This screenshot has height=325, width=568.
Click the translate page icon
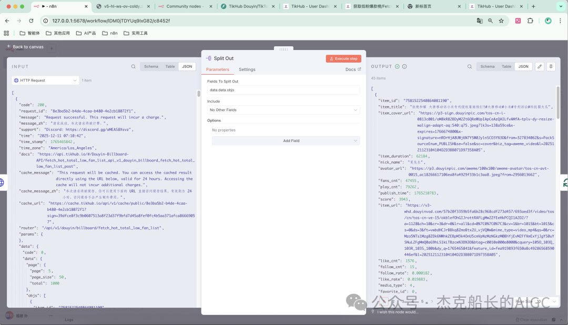480,21
